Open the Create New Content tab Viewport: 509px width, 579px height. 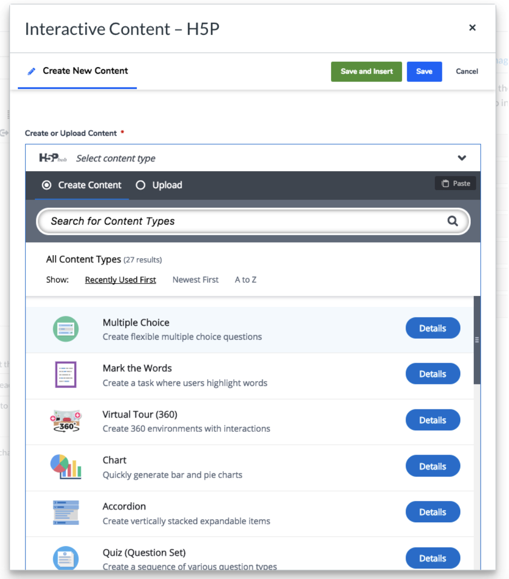(x=78, y=71)
